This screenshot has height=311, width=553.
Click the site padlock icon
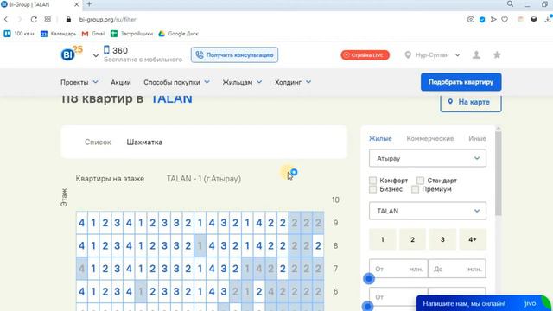coord(68,19)
